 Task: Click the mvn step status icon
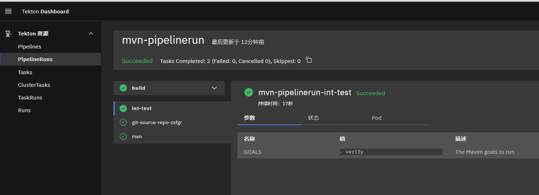[123, 136]
